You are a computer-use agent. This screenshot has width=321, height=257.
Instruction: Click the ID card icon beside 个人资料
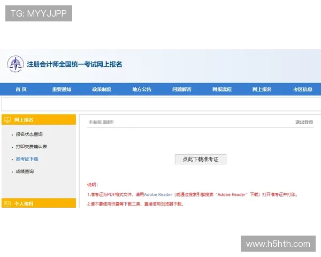pyautogui.click(x=7, y=203)
